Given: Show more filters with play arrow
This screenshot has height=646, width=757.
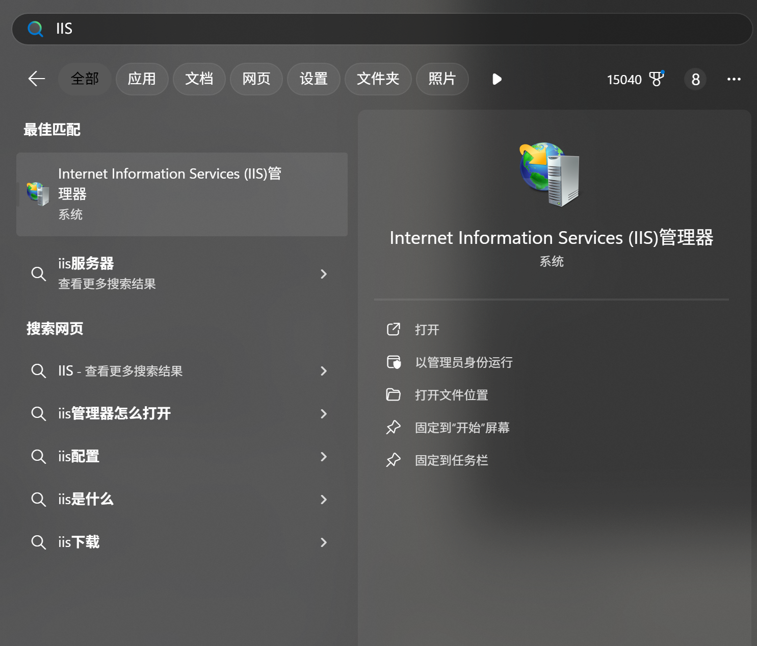Looking at the screenshot, I should [x=497, y=79].
